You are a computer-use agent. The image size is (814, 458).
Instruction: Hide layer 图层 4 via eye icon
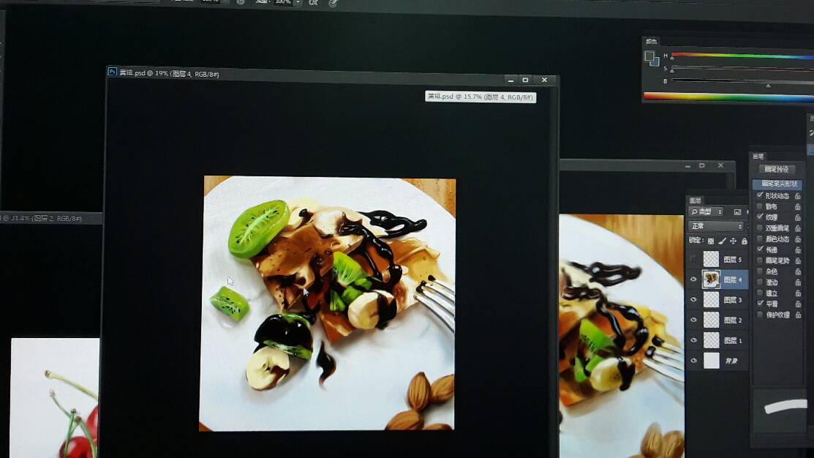[x=693, y=279]
